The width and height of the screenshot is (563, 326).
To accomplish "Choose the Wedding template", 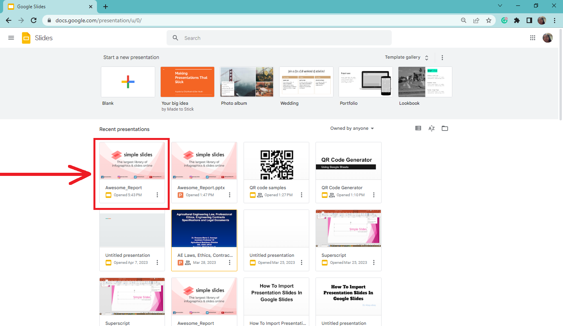I will pyautogui.click(x=306, y=82).
